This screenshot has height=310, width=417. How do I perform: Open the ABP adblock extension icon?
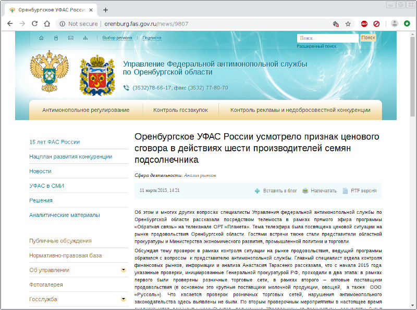[x=364, y=23]
